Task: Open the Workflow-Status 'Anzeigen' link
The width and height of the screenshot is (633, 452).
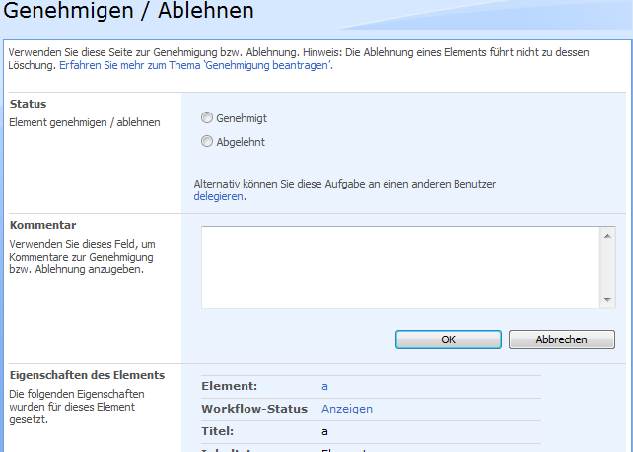Action: [x=347, y=409]
